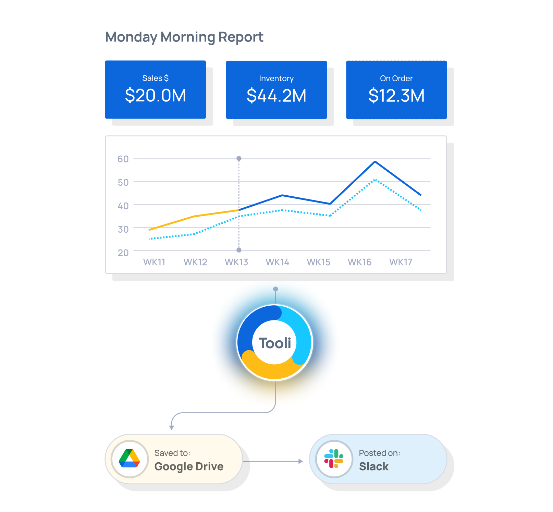Screen dimensions: 553x512
Task: Click the Slack logo icon
Action: (x=334, y=459)
